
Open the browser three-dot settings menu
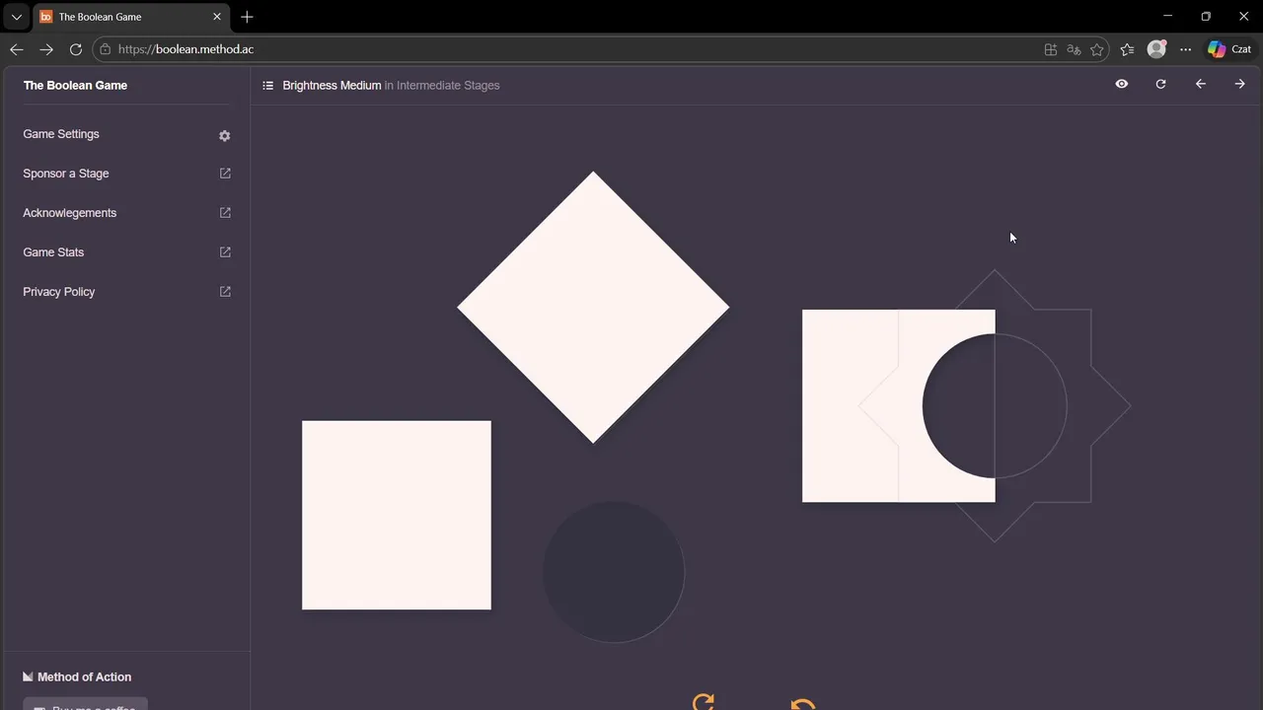point(1186,49)
